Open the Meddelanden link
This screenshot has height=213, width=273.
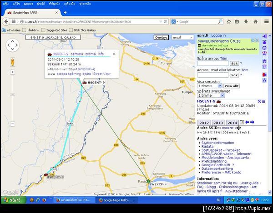[213, 158]
